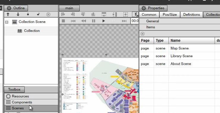Expand the Resources toolbox section
Screen dimensions: 220x113
coord(31,96)
